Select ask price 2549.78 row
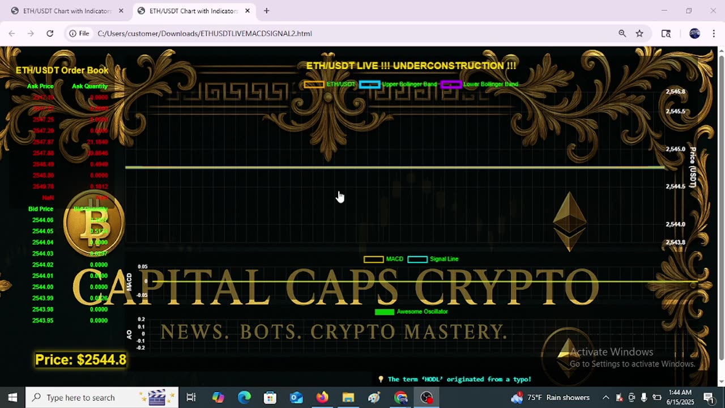The width and height of the screenshot is (725, 408). point(43,186)
